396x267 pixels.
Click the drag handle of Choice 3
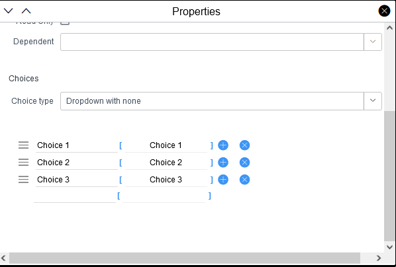click(23, 179)
